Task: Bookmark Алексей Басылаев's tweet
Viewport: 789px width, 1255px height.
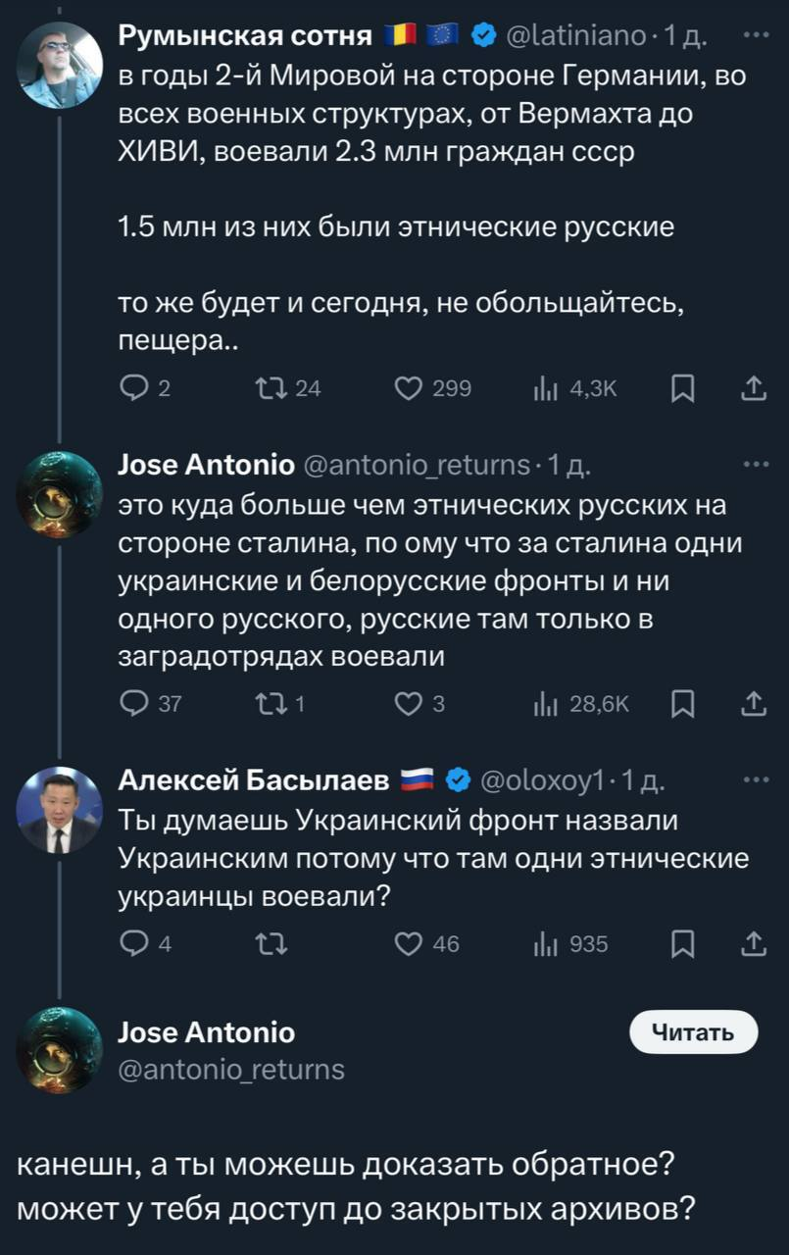Action: 682,944
